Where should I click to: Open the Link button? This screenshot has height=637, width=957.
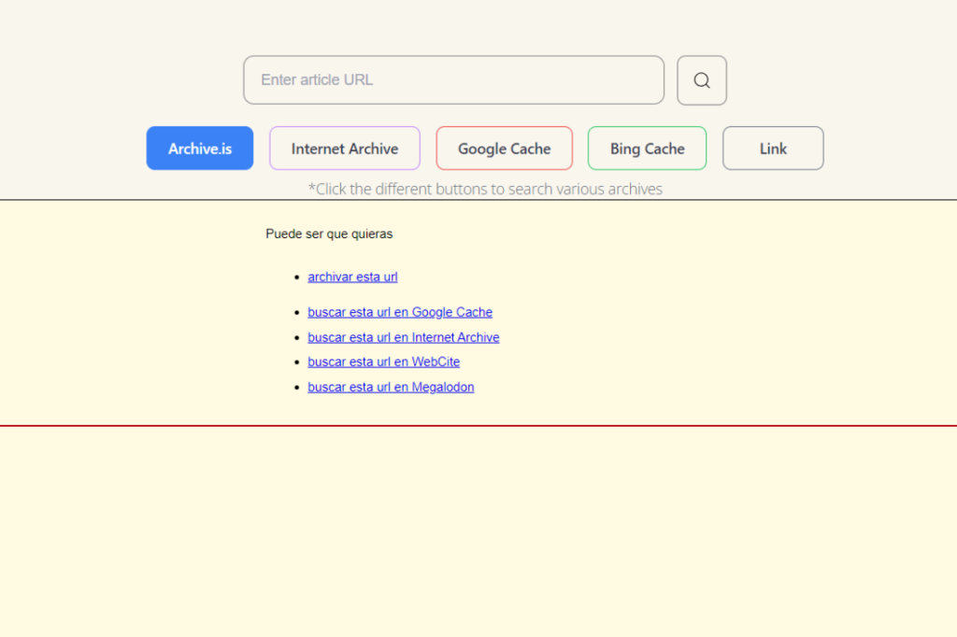point(773,149)
